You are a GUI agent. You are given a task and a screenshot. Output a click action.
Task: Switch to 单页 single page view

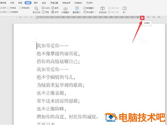click(x=55, y=8)
